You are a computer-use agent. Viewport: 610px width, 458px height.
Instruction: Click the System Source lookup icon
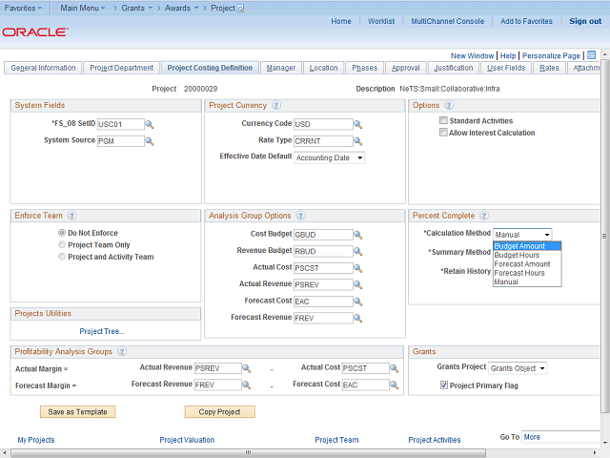(150, 141)
